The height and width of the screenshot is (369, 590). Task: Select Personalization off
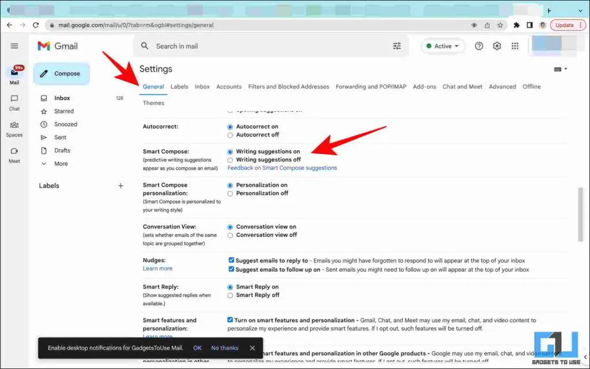tap(230, 194)
